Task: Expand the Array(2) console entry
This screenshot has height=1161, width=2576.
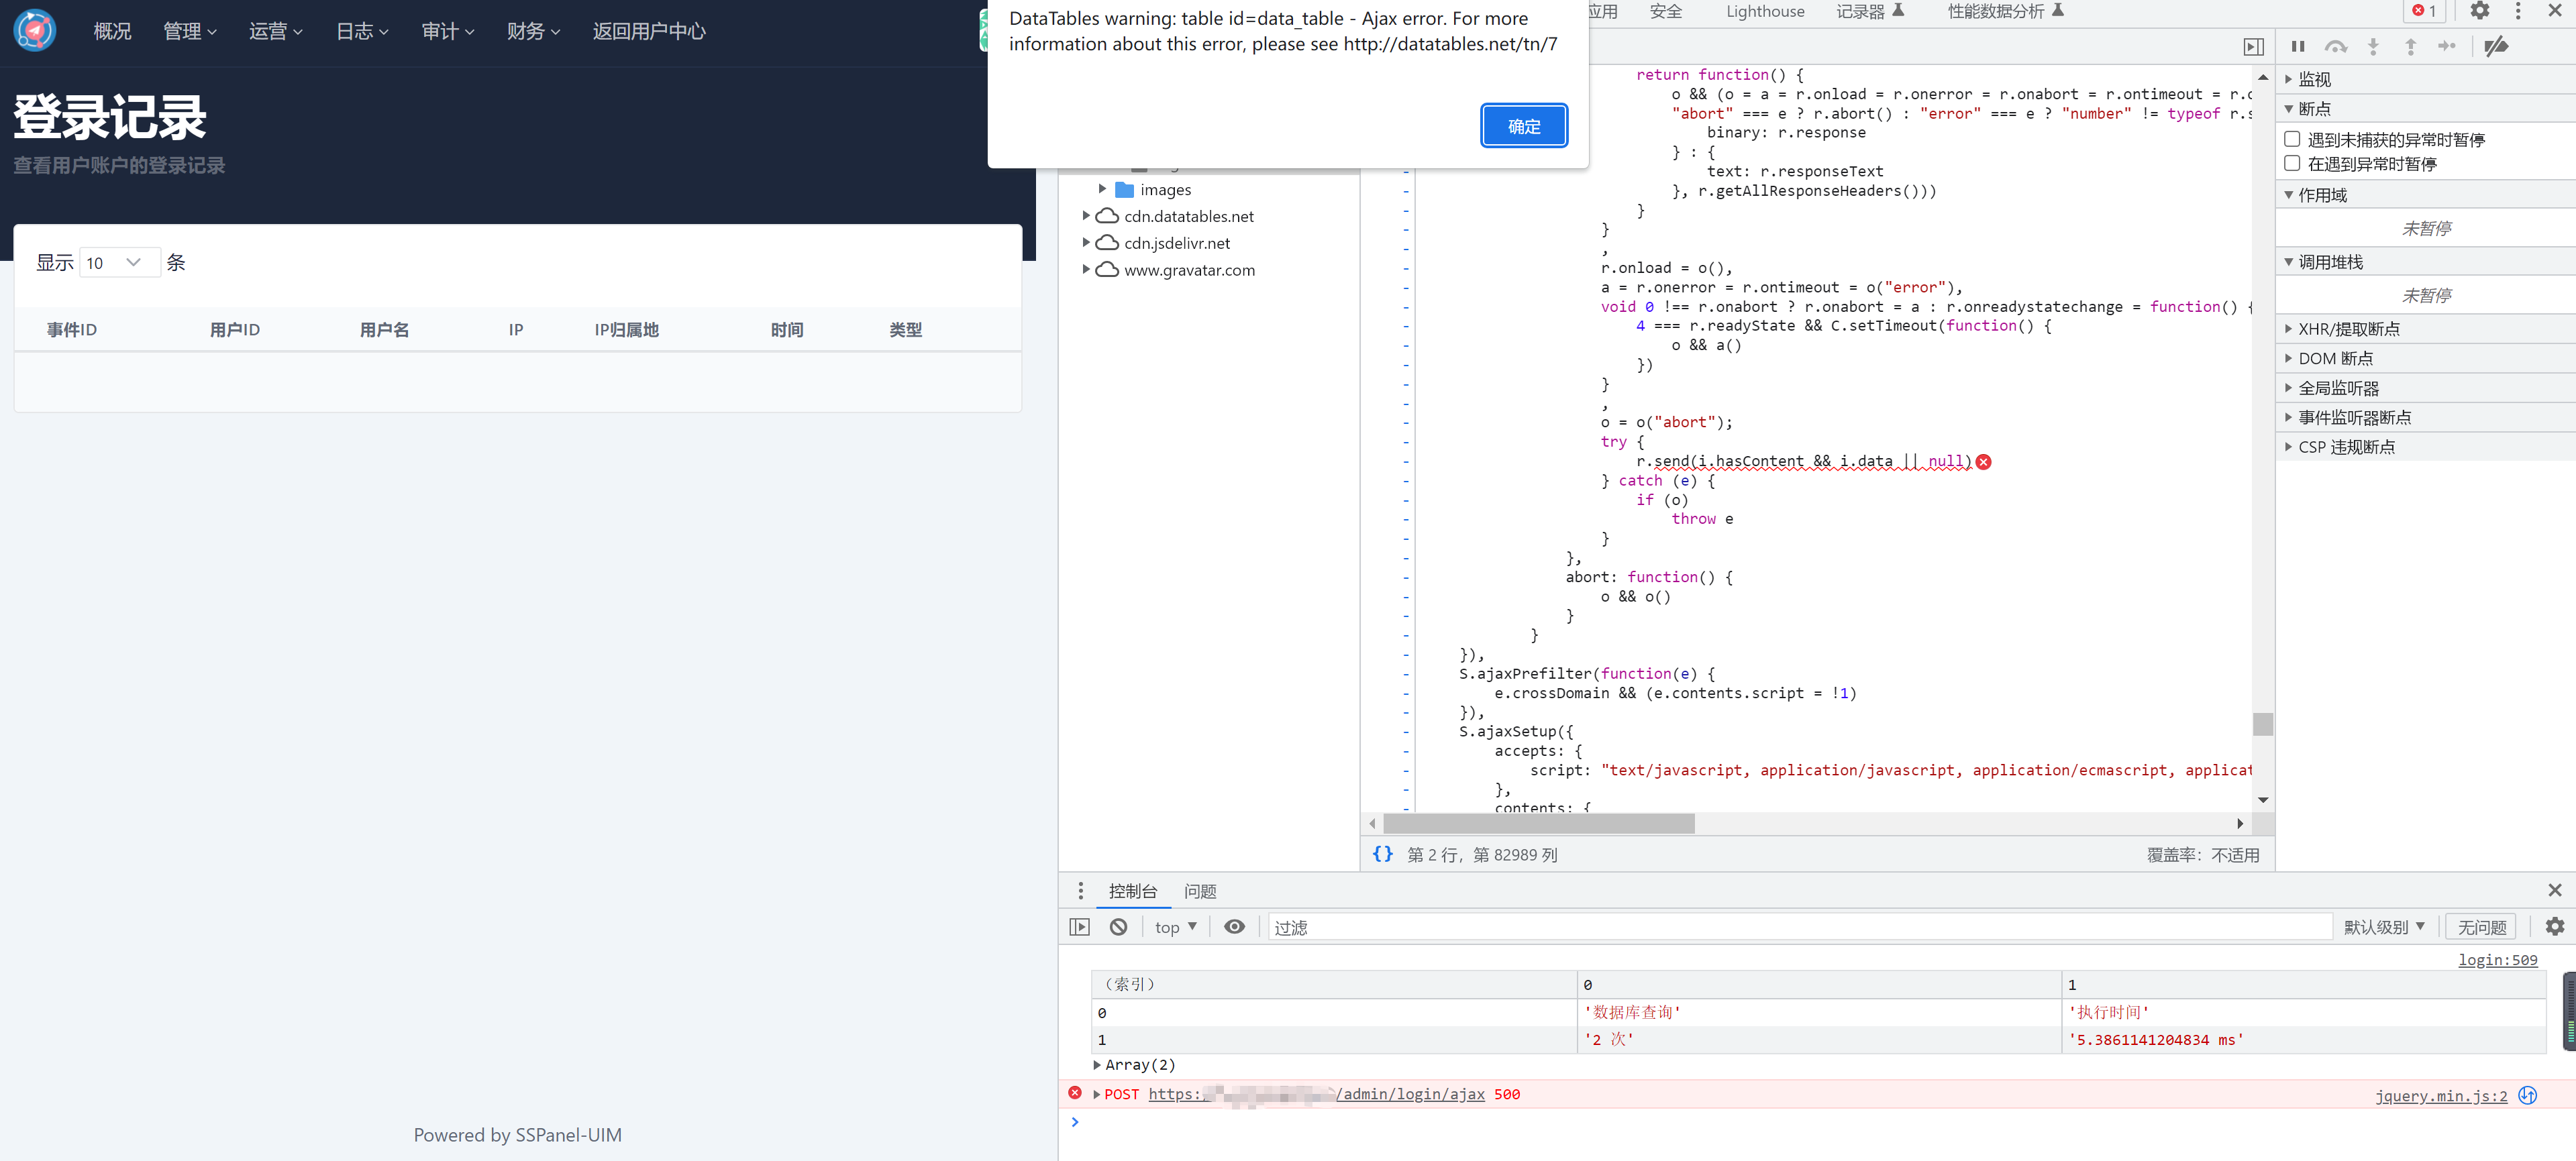Action: point(1096,1065)
